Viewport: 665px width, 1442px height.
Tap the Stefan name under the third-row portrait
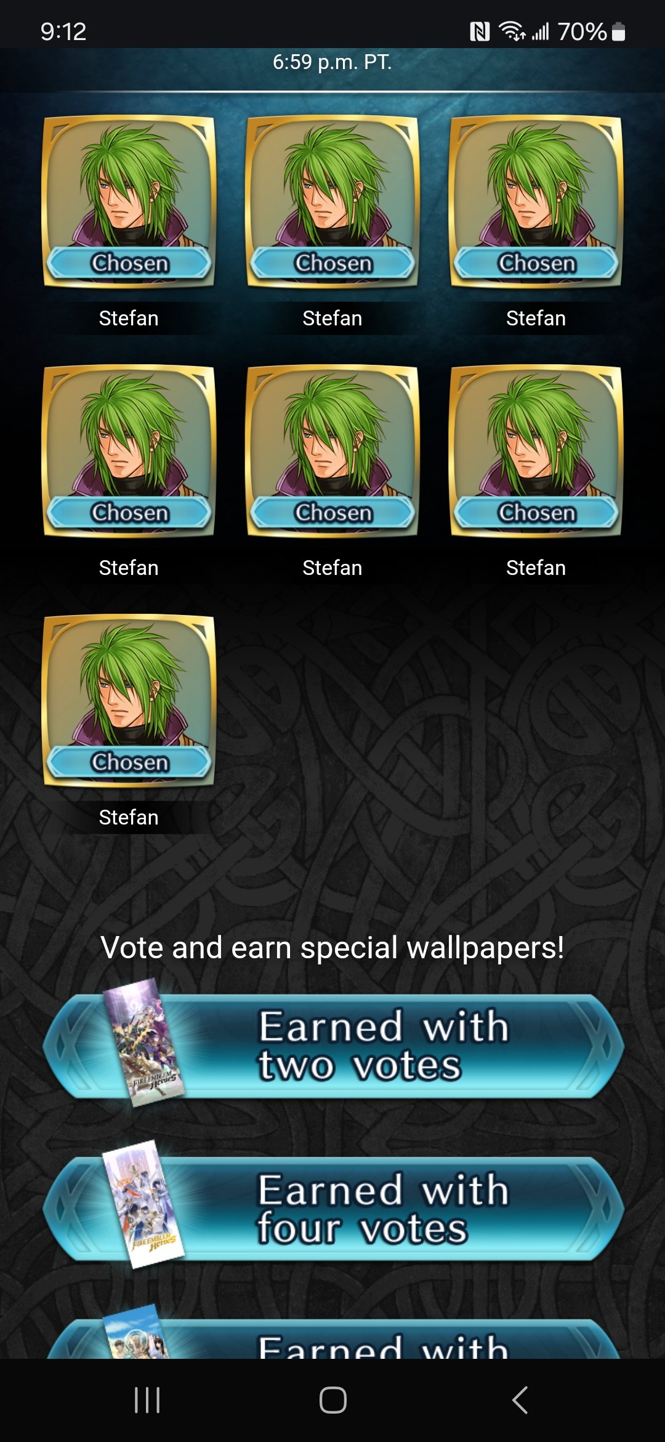(x=129, y=817)
